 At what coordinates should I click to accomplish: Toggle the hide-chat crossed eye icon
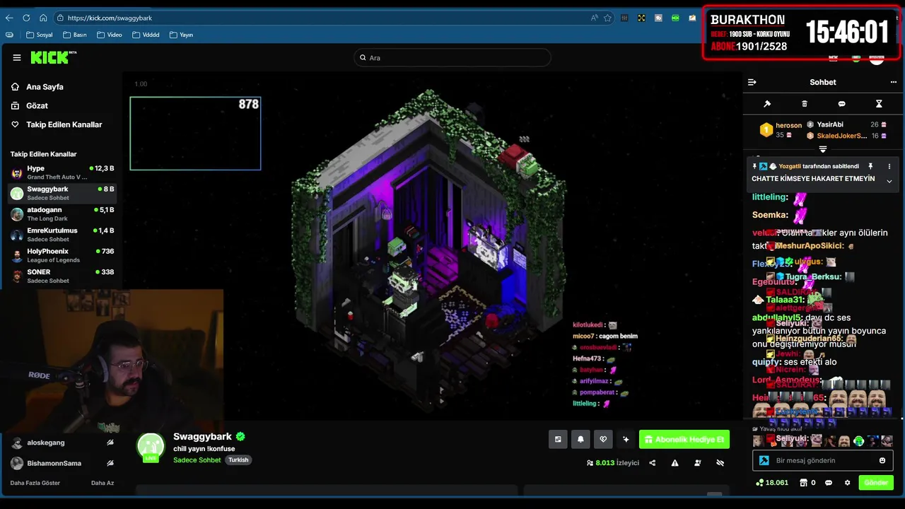720,463
